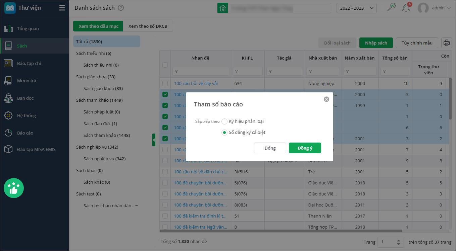This screenshot has height=251, width=456.
Task: Open Báo cáo in sidebar
Action: tap(35, 133)
